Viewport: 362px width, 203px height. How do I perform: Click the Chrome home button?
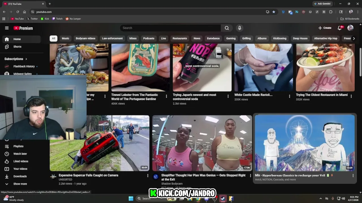[x=24, y=12]
